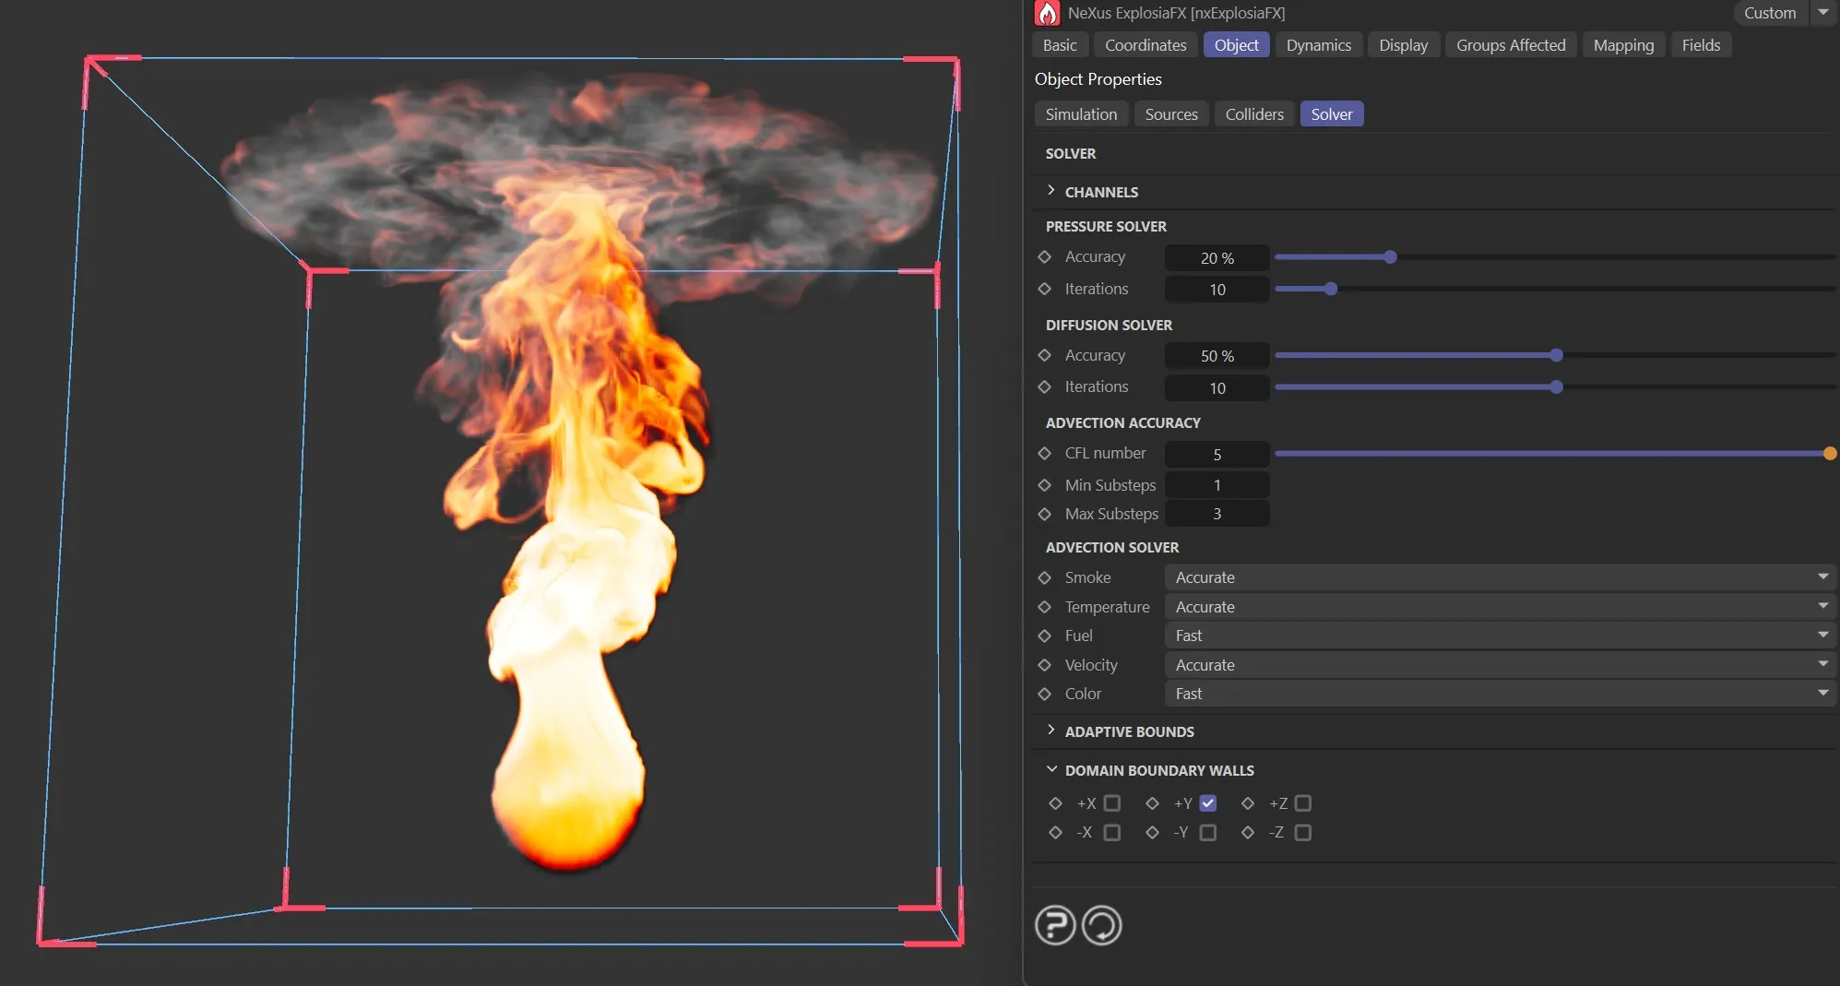Click keyframe diamond next to CFL number
The width and height of the screenshot is (1840, 986).
click(1045, 454)
